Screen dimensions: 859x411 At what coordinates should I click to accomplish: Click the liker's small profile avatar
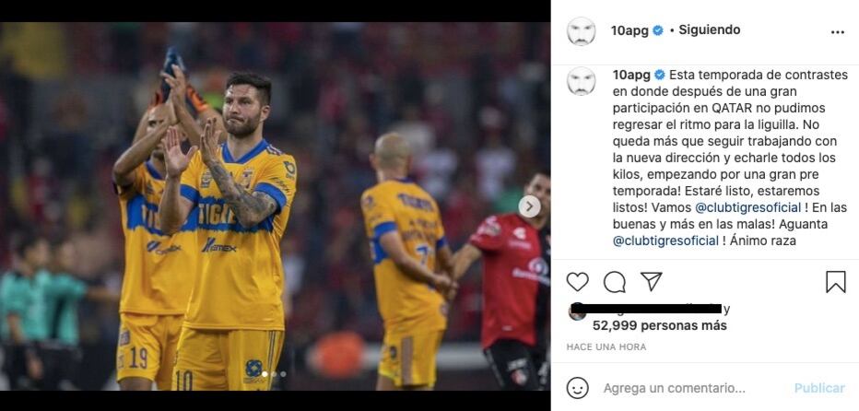point(577,311)
